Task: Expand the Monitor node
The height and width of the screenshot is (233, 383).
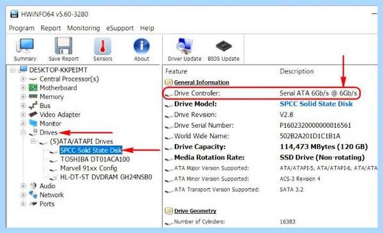Action: [23, 123]
